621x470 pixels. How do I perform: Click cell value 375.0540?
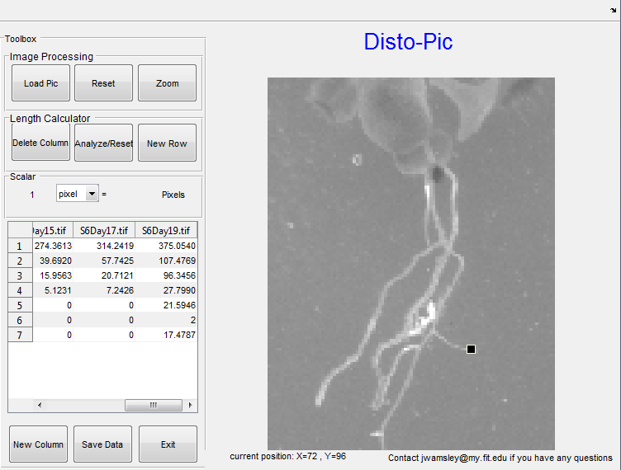click(x=166, y=246)
